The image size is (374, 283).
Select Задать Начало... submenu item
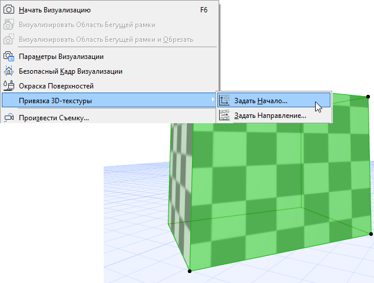pyautogui.click(x=274, y=100)
